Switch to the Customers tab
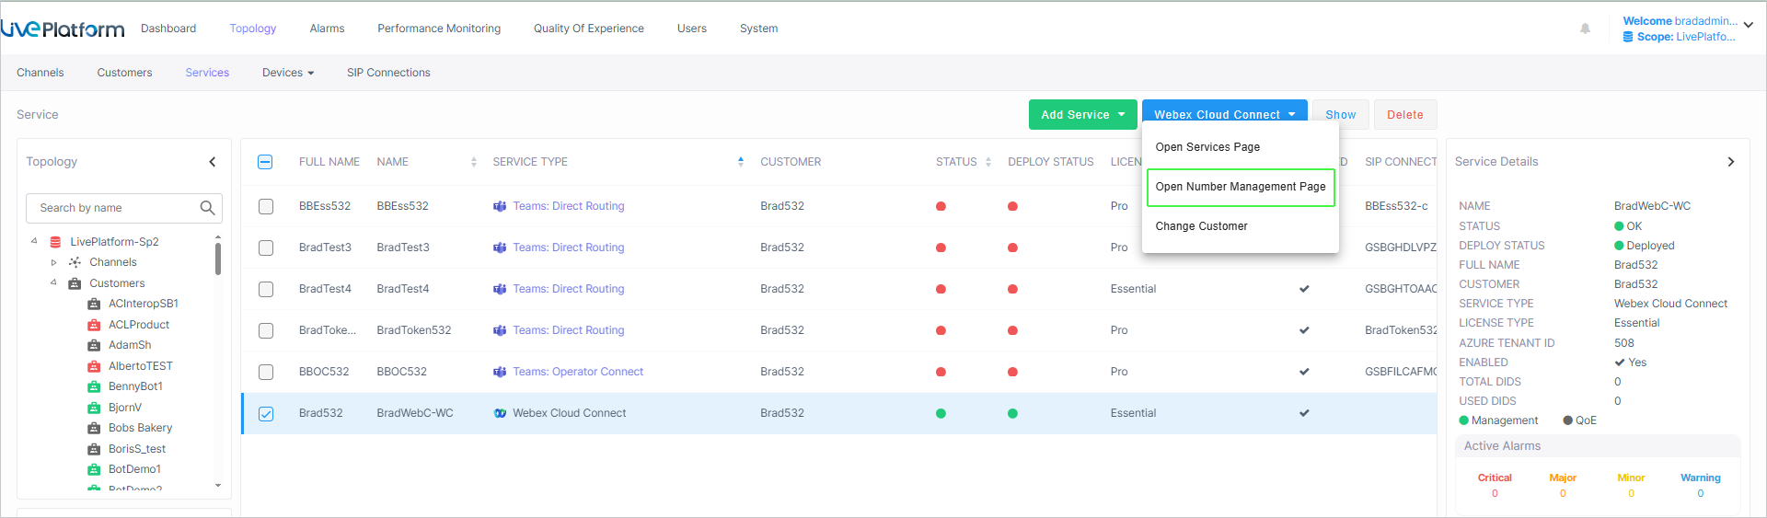The image size is (1767, 518). click(125, 73)
